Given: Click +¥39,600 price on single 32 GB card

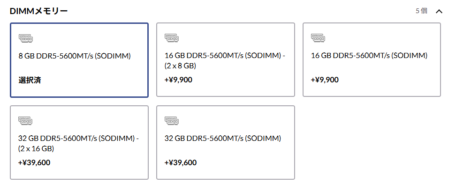Looking at the screenshot, I should 180,163.
